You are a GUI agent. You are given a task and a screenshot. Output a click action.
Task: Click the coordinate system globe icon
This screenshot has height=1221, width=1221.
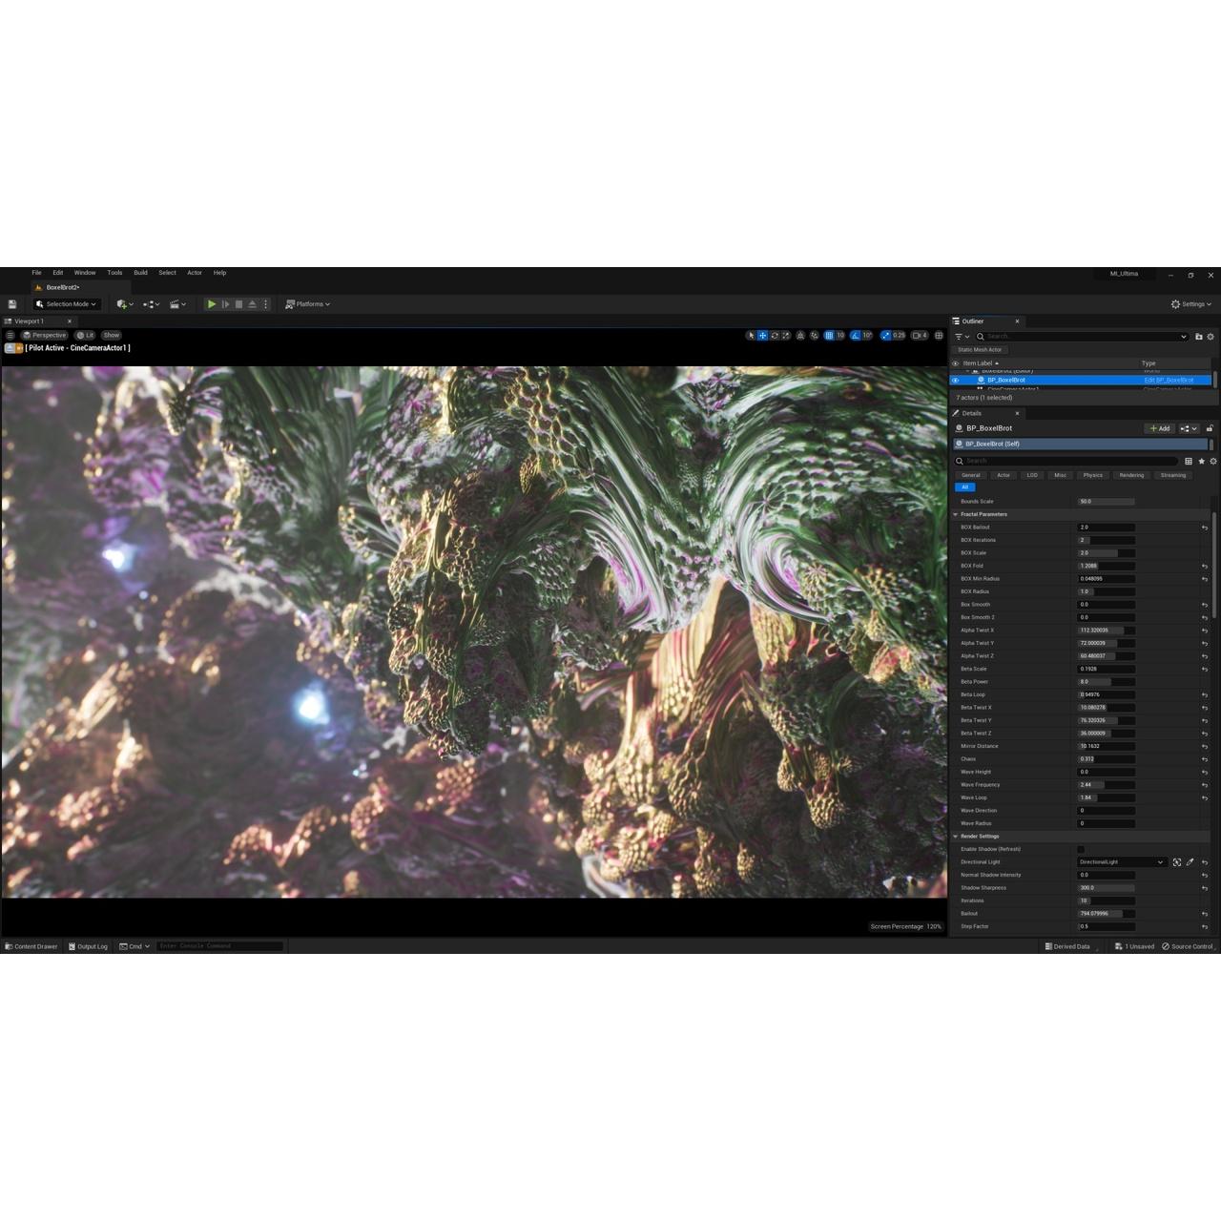[x=800, y=336]
